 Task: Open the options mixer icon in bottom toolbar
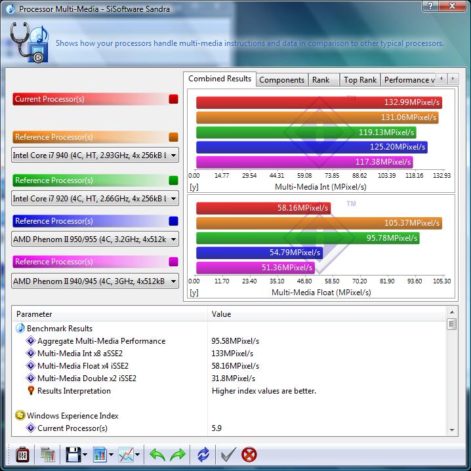[22, 455]
